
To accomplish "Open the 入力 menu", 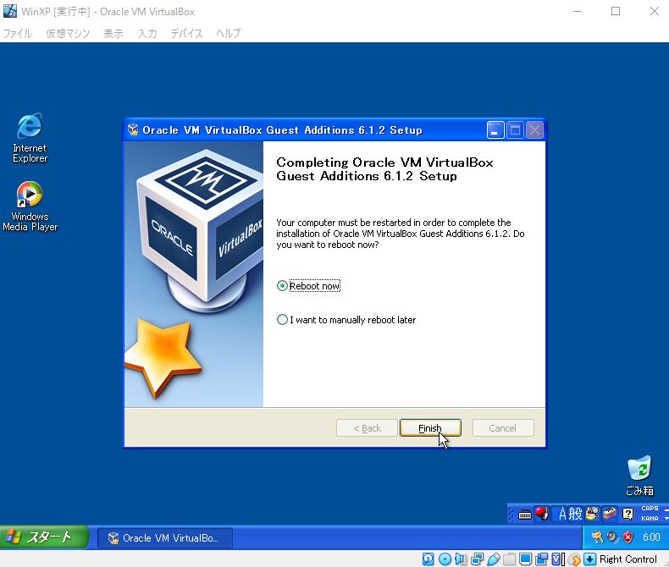I will click(x=147, y=33).
